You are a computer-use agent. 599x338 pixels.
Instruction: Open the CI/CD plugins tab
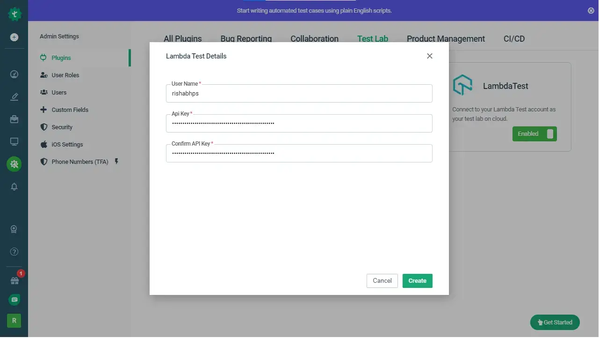click(514, 39)
